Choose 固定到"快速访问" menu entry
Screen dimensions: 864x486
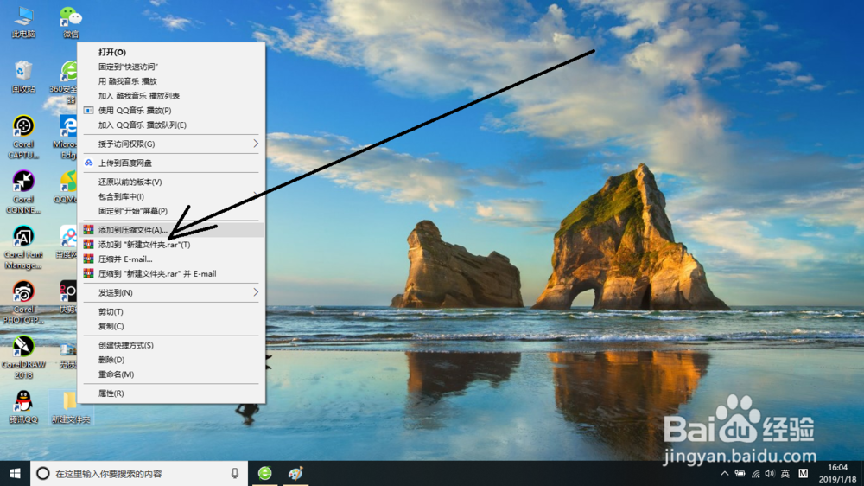[171, 67]
